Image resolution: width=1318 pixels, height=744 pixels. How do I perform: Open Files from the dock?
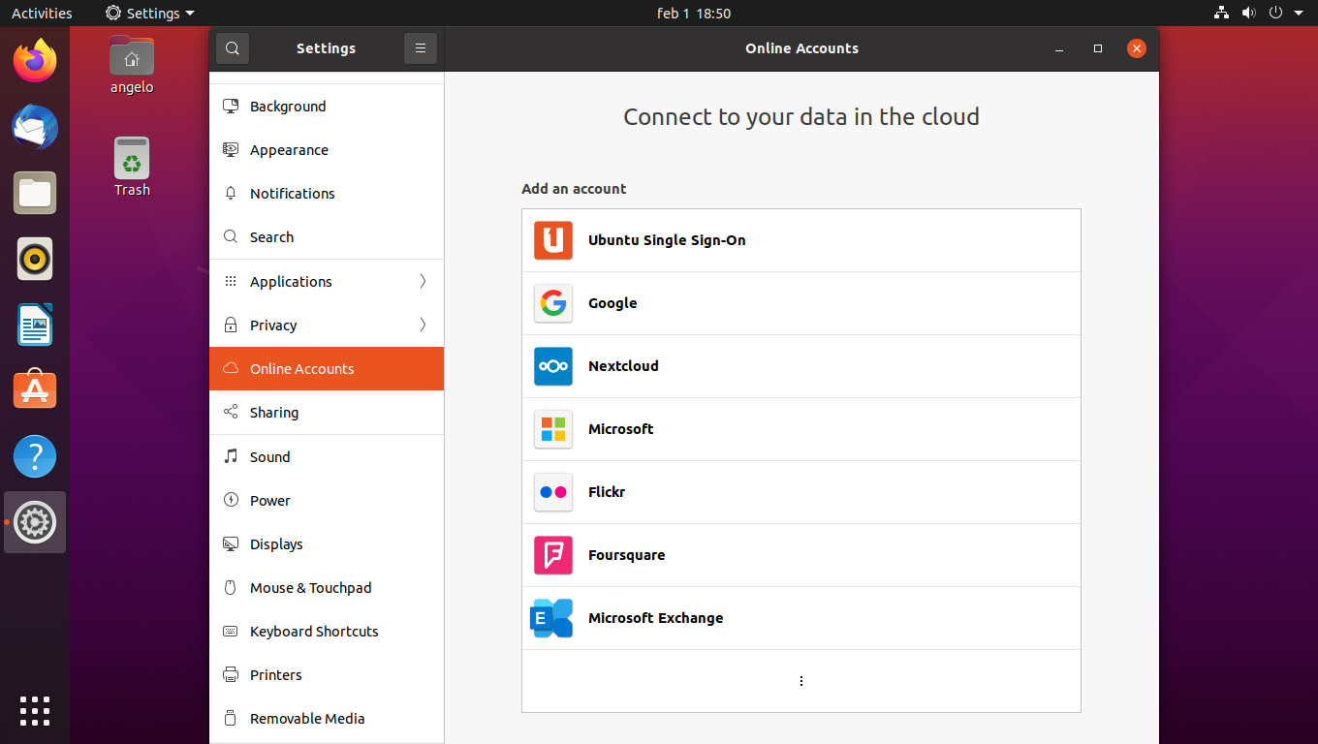[x=35, y=193]
